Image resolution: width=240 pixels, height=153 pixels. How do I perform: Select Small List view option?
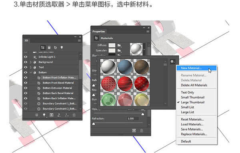click(x=188, y=107)
